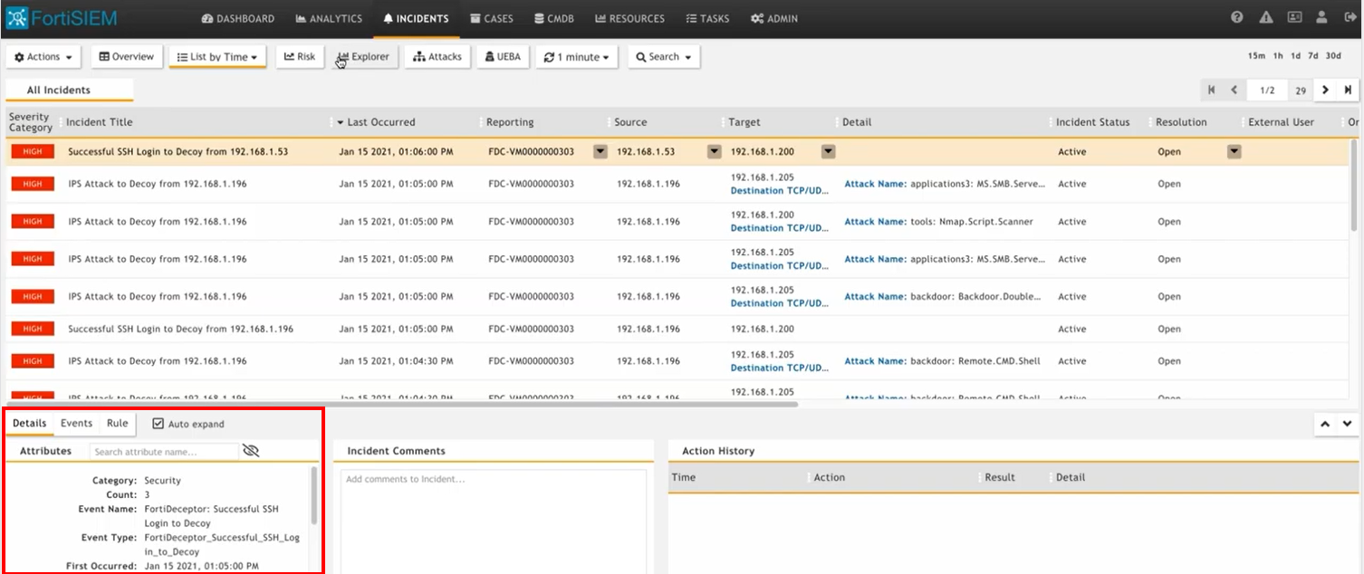Click the warning triangle alerts icon
Screen dimensions: 1364x574
click(1266, 18)
